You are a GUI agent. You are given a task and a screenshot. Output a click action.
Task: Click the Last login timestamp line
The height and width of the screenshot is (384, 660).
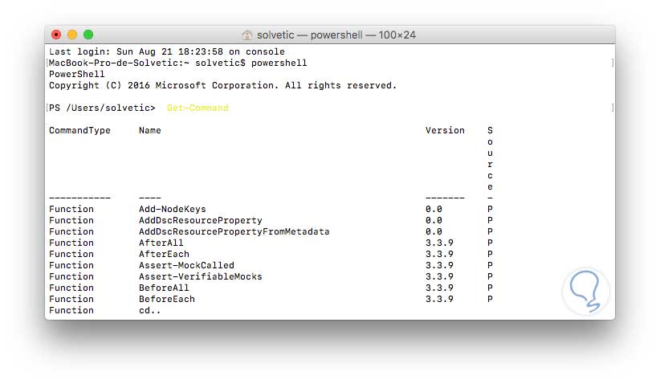(166, 51)
